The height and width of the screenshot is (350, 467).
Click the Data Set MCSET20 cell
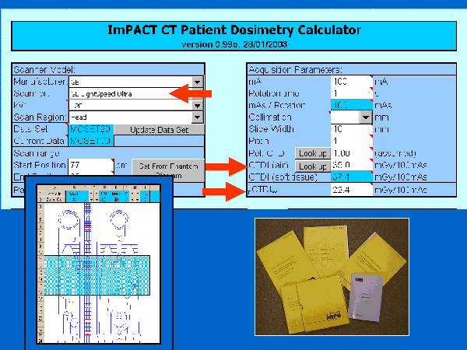pyautogui.click(x=91, y=129)
